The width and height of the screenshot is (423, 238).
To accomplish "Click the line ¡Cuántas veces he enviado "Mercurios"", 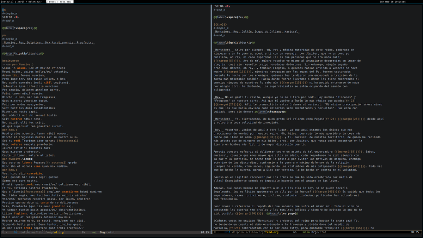I will [286, 221].
